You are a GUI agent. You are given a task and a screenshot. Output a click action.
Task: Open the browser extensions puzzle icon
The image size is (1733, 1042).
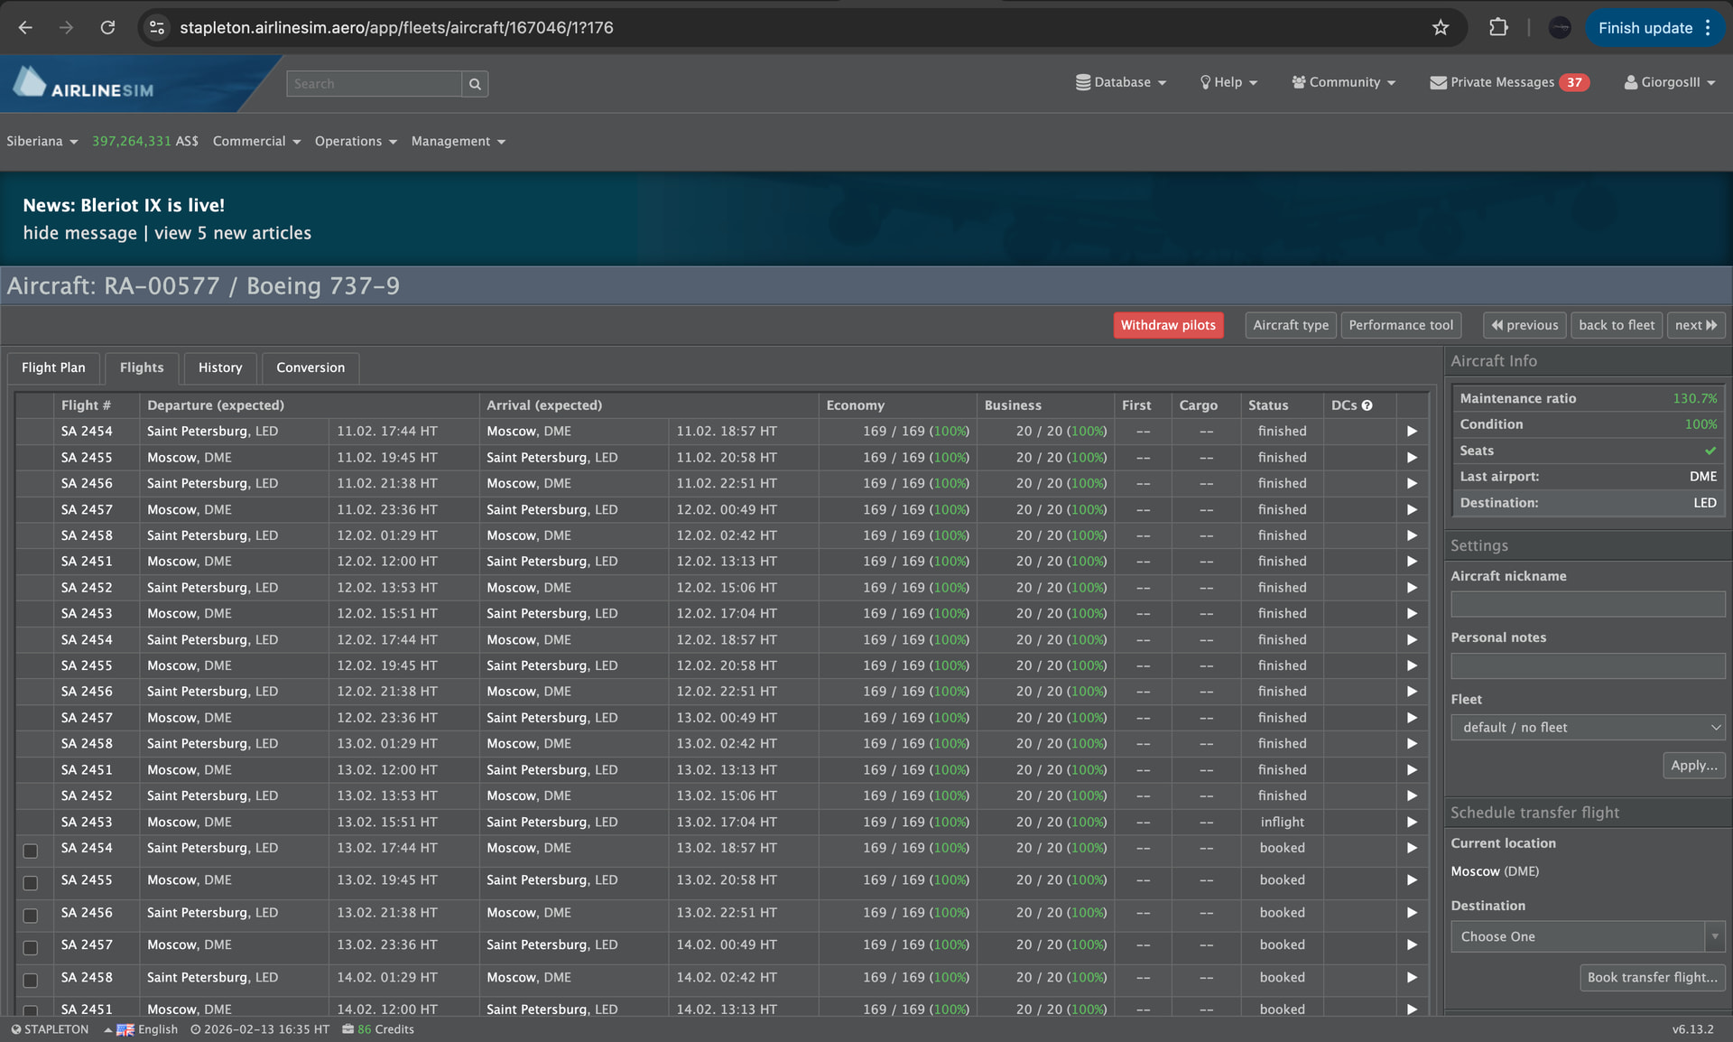tap(1498, 28)
